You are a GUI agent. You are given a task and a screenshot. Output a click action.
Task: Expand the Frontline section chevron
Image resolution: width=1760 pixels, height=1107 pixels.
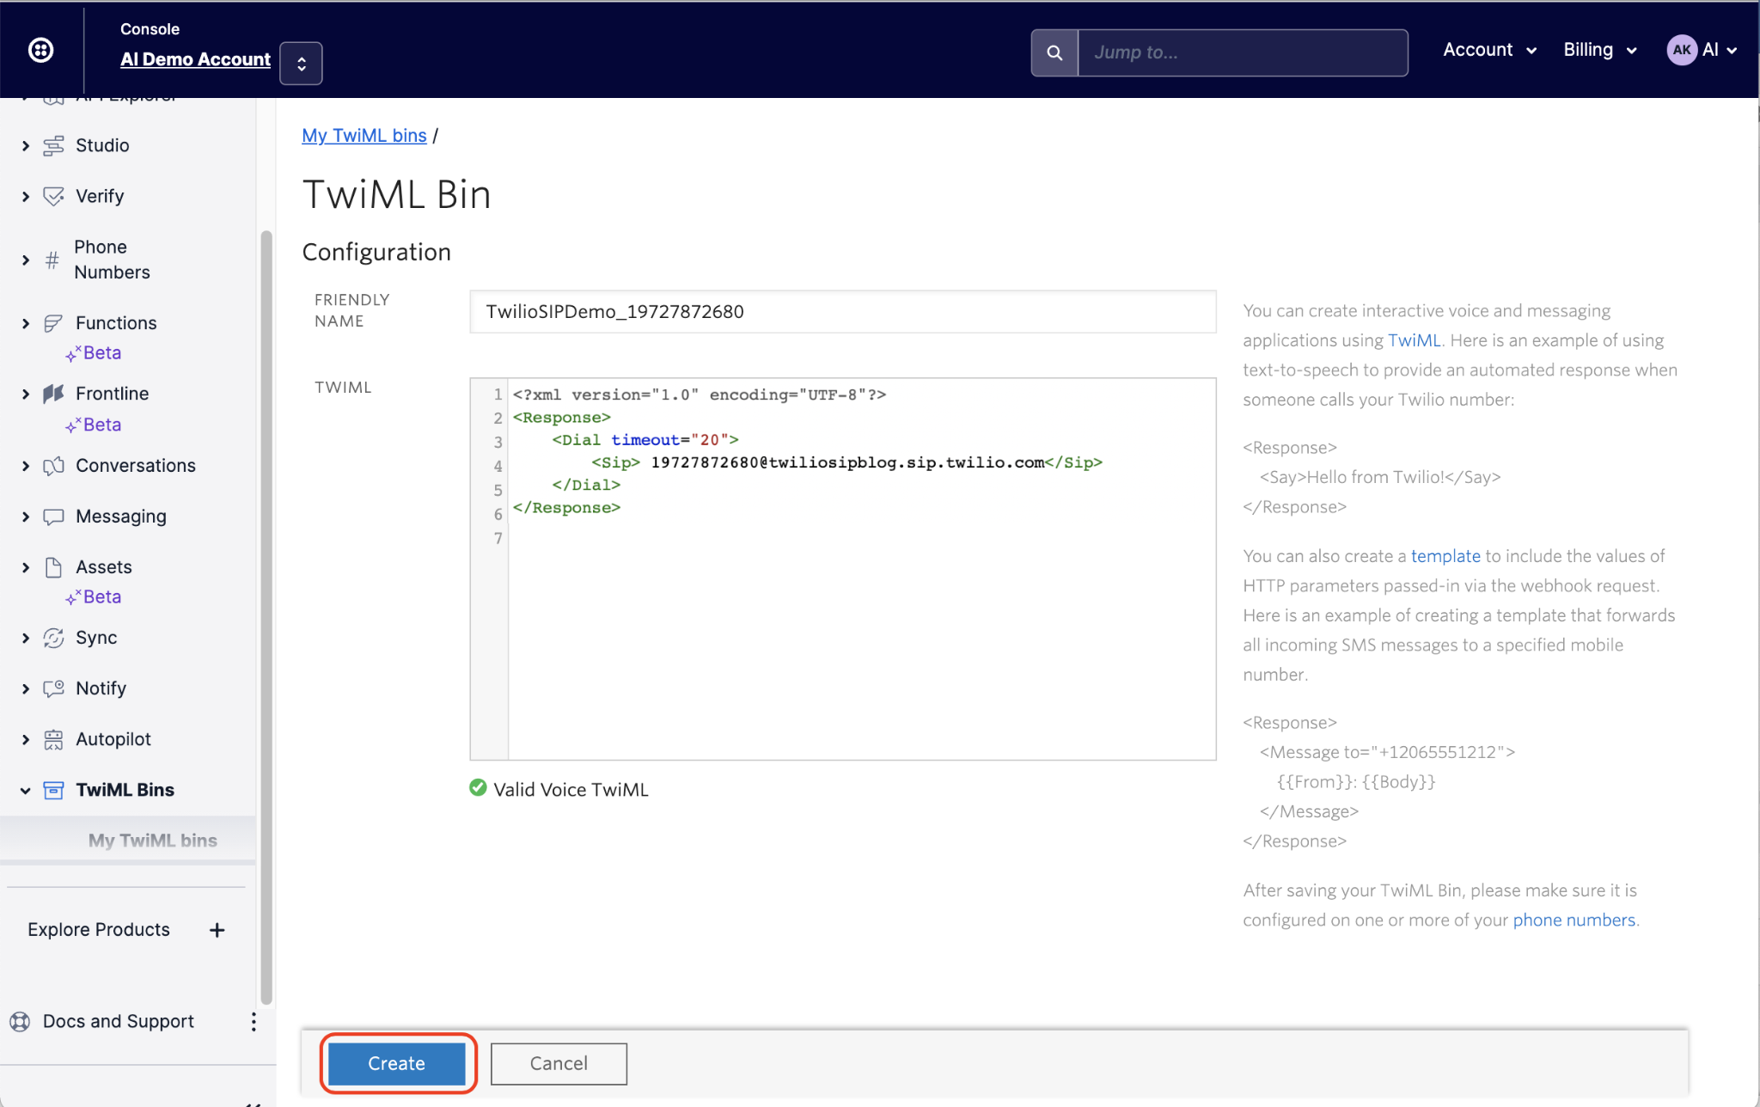point(26,394)
